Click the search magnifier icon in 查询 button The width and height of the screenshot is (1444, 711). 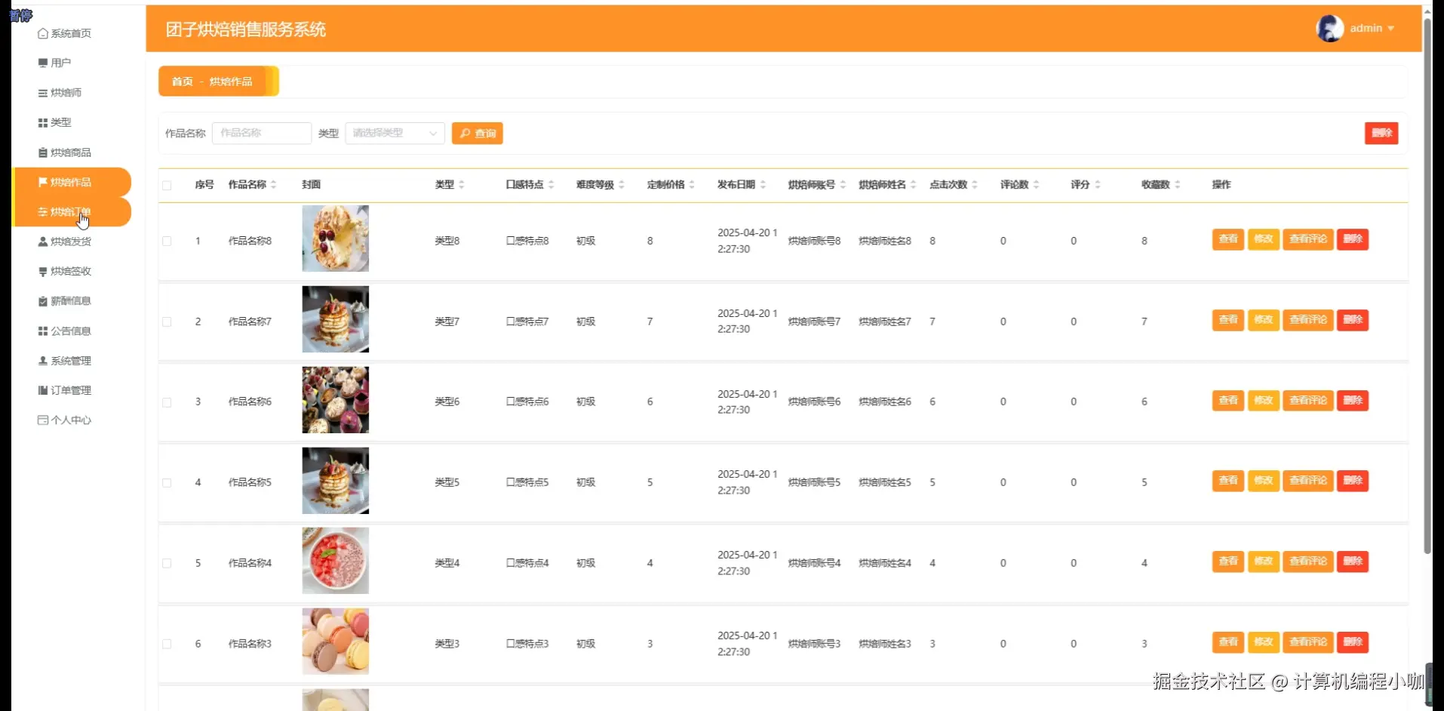[x=465, y=134]
